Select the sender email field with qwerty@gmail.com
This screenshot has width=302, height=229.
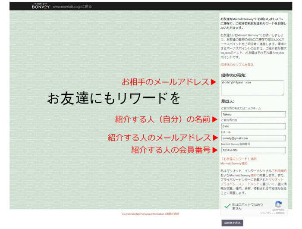click(254, 138)
